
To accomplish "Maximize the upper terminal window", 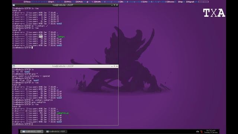I will click(x=115, y=5).
